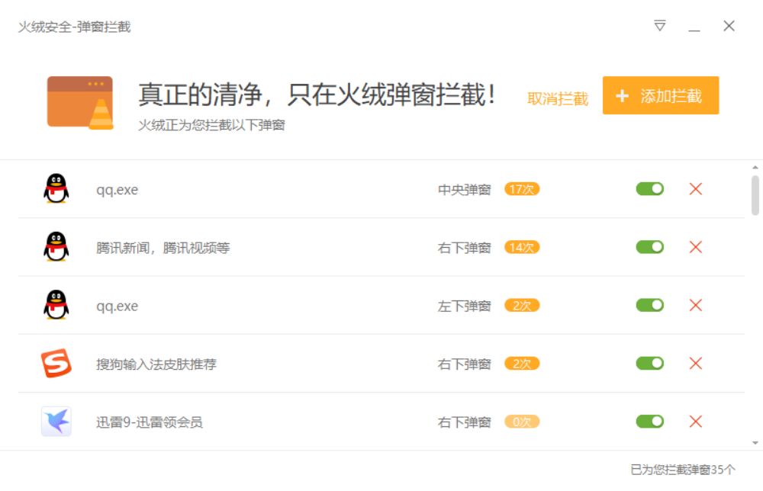This screenshot has height=491, width=763.
Task: Click the orange popup-block window logo
Action: 80,103
